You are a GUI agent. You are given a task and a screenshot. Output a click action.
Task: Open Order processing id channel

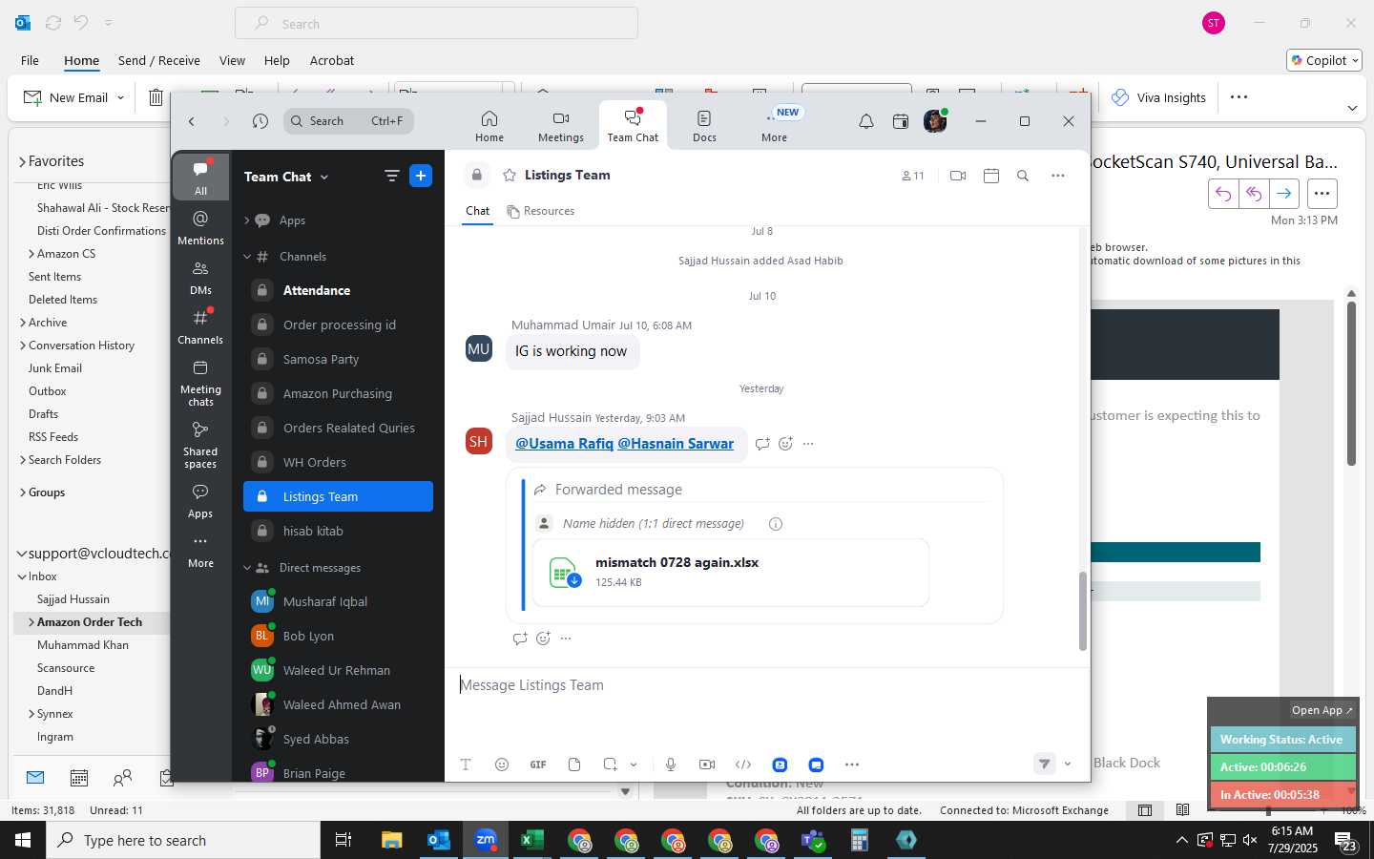338,325
